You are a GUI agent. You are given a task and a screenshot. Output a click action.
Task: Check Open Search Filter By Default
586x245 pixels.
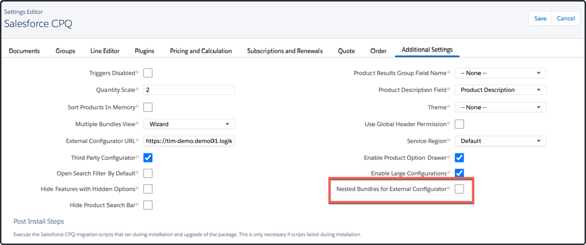pos(148,173)
